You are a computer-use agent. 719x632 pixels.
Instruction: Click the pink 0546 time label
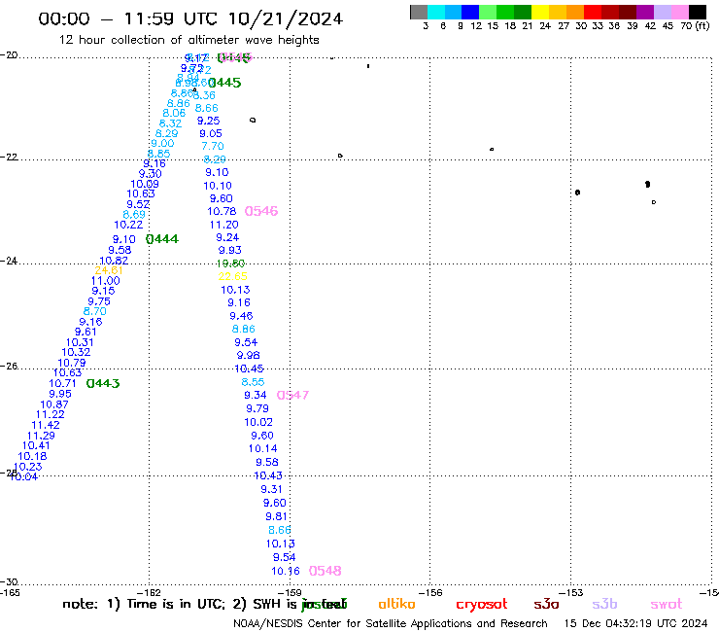pos(261,211)
